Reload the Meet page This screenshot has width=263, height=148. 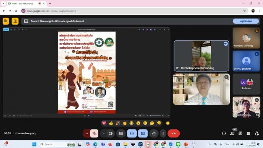tap(16, 11)
